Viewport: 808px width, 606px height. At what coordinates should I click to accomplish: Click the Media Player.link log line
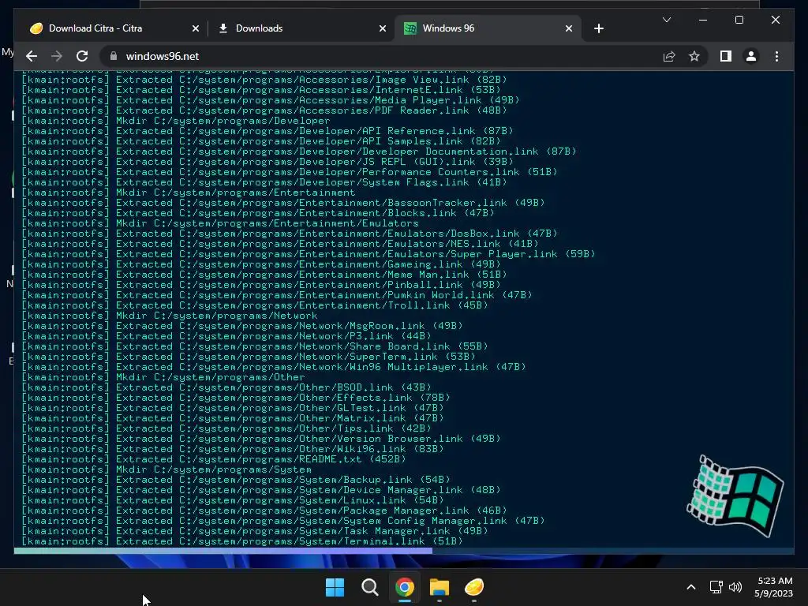271,100
